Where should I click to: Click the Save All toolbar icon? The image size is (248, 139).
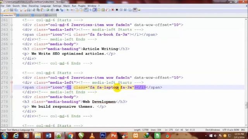pos(16,10)
